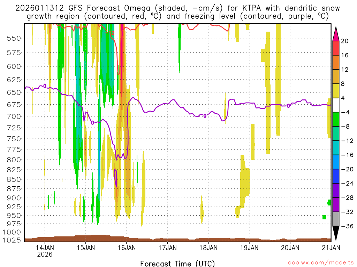Click the 19JAN date label
Image resolution: width=357 pixels, height=267 pixels.
[249, 247]
